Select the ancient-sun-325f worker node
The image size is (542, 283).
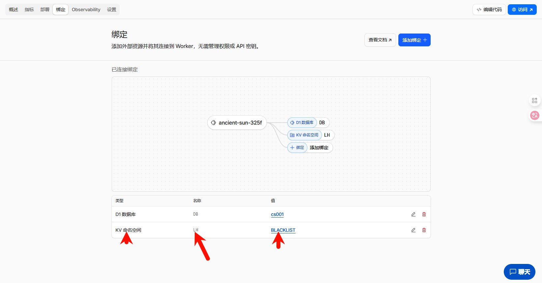[x=237, y=123]
